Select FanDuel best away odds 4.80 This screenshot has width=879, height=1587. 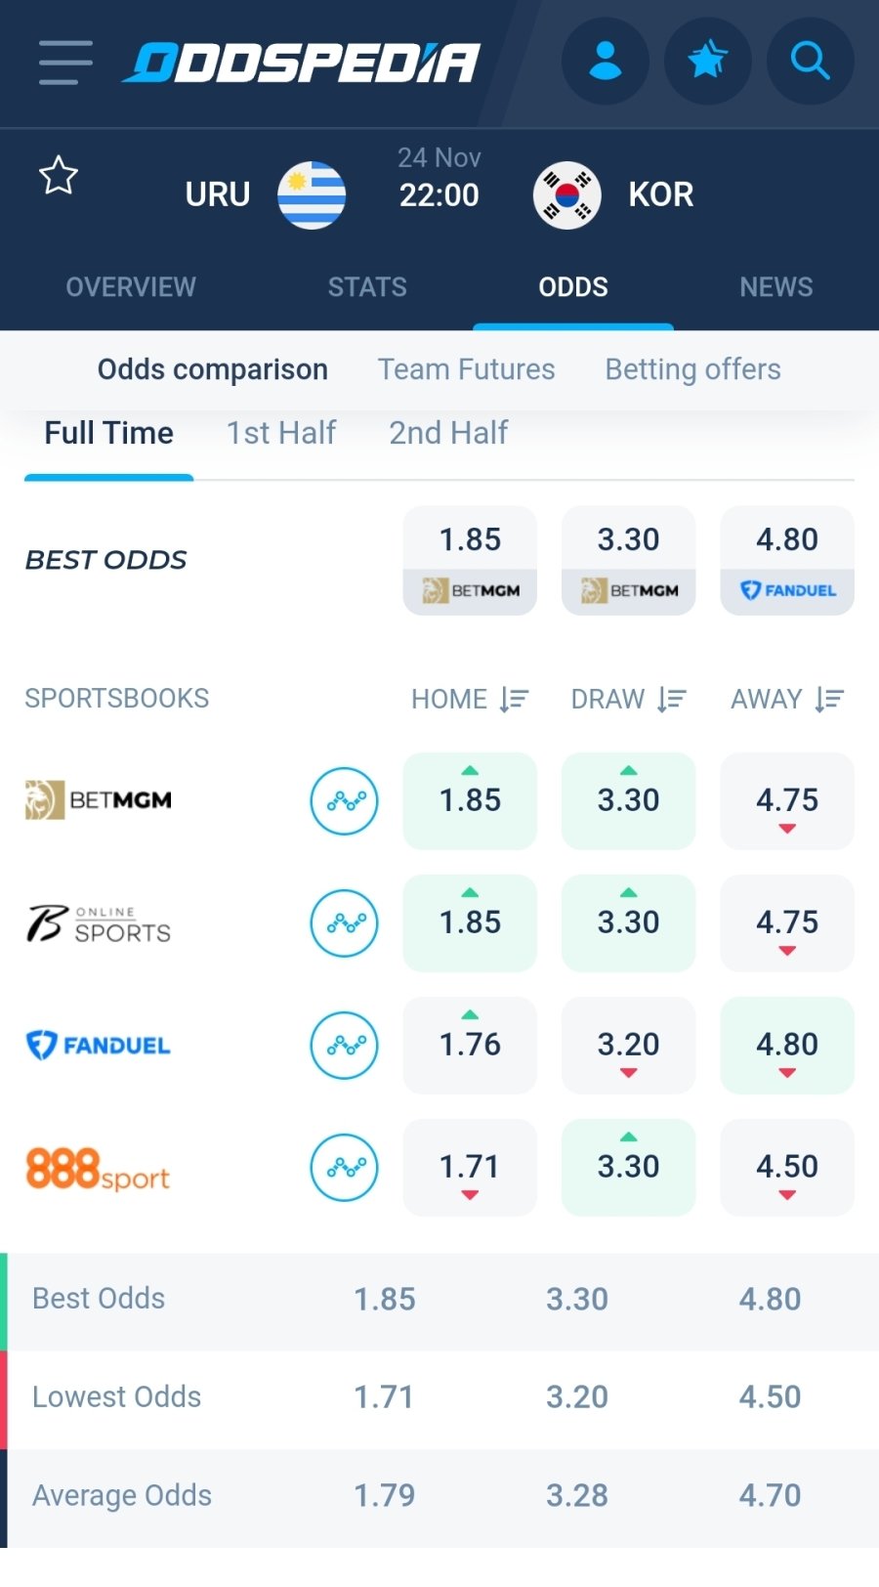pyautogui.click(x=787, y=560)
